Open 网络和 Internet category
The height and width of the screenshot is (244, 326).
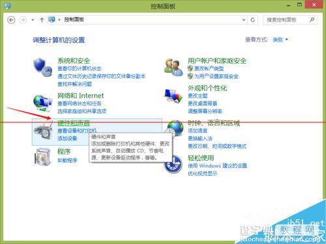(81, 96)
